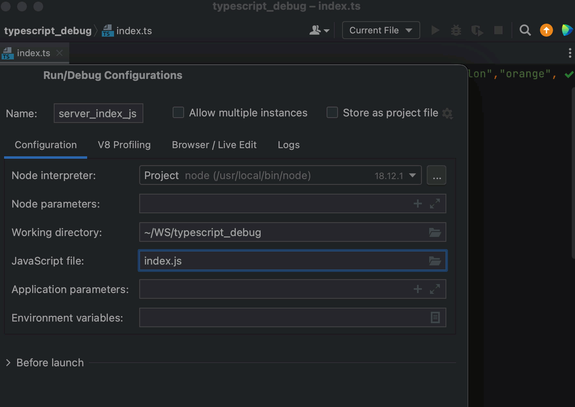This screenshot has width=575, height=407.
Task: Open the Current File configuration dropdown
Action: click(381, 31)
